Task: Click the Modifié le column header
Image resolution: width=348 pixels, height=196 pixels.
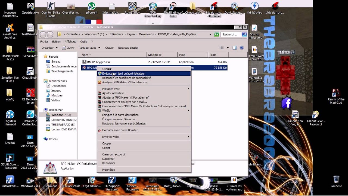Action: click(x=162, y=55)
